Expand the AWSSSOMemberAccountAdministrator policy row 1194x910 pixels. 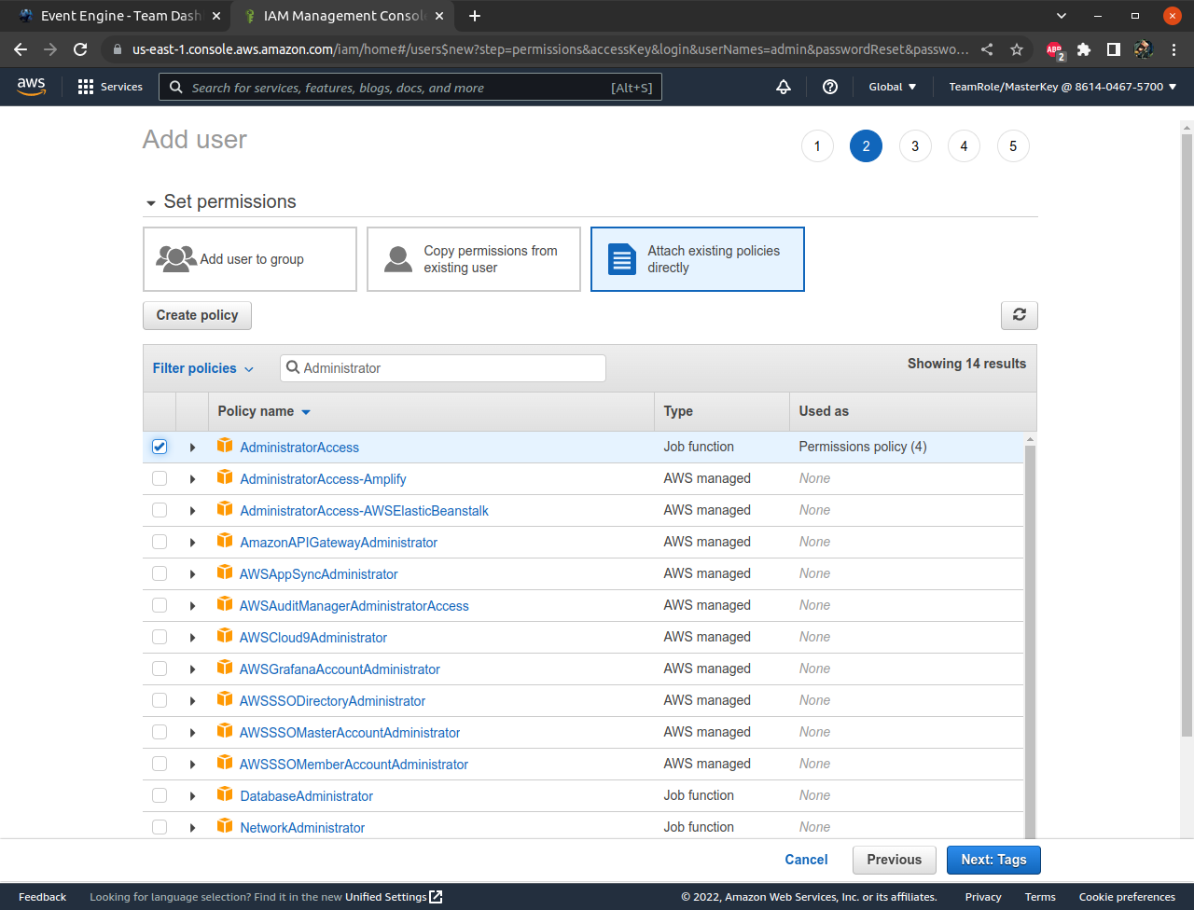[x=192, y=765]
